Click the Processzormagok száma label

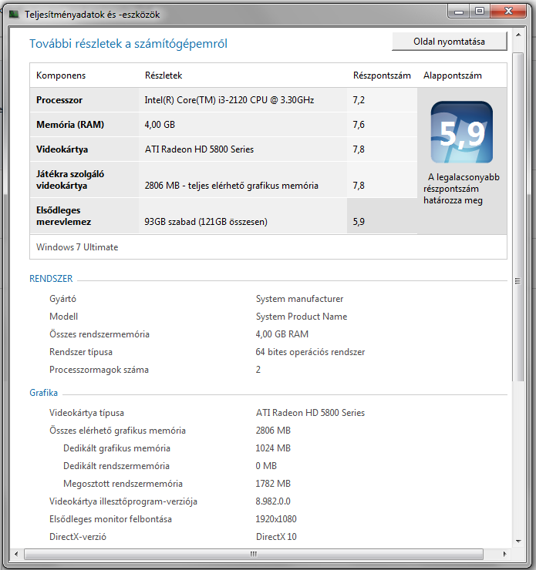99,370
